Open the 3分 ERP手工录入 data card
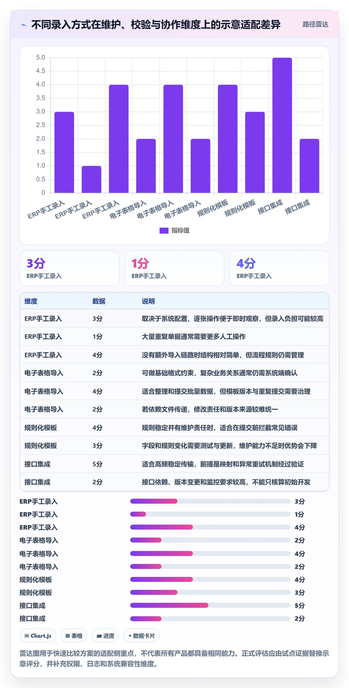The width and height of the screenshot is (349, 688). coord(69,268)
